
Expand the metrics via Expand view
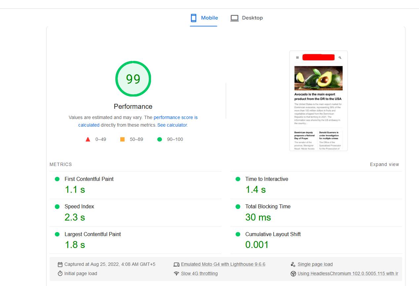pyautogui.click(x=384, y=164)
